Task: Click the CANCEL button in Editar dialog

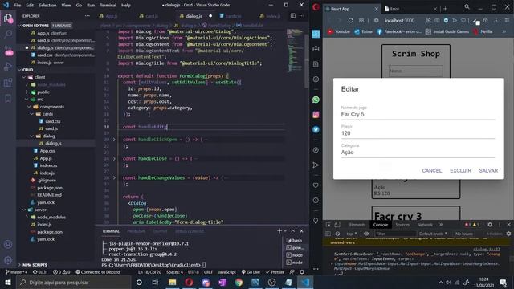Action: pos(432,171)
